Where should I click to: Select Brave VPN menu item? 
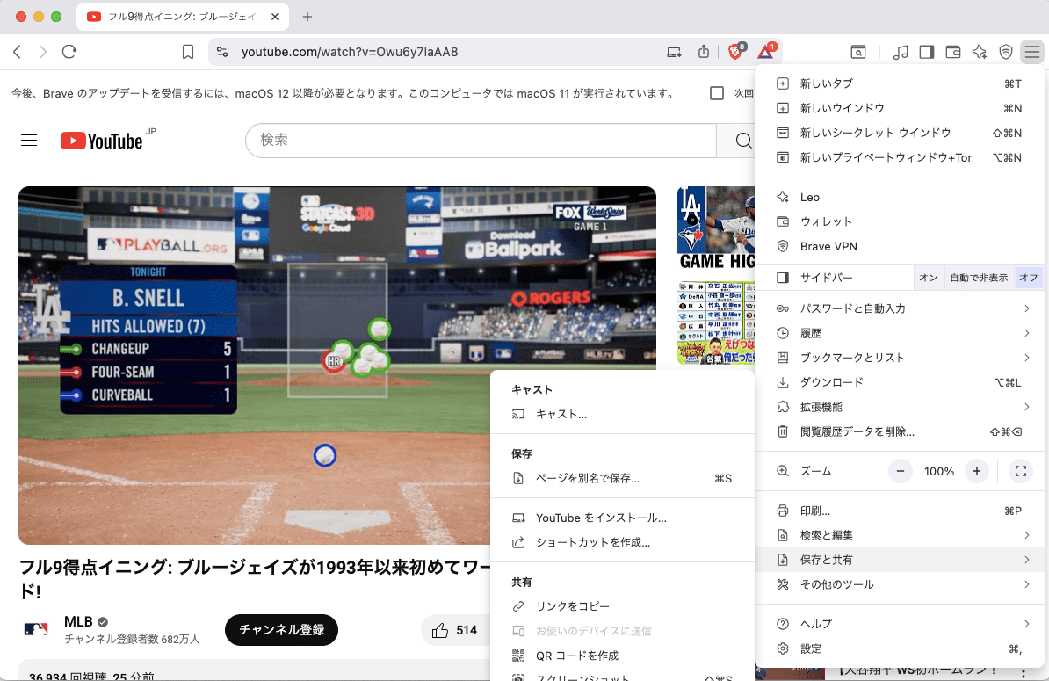point(901,246)
